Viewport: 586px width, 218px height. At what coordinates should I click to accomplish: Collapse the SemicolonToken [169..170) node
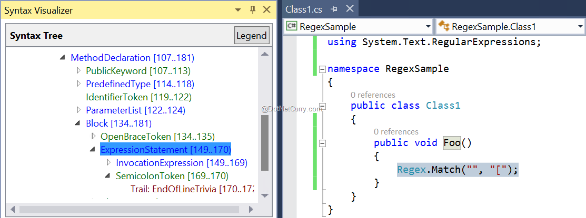108,175
